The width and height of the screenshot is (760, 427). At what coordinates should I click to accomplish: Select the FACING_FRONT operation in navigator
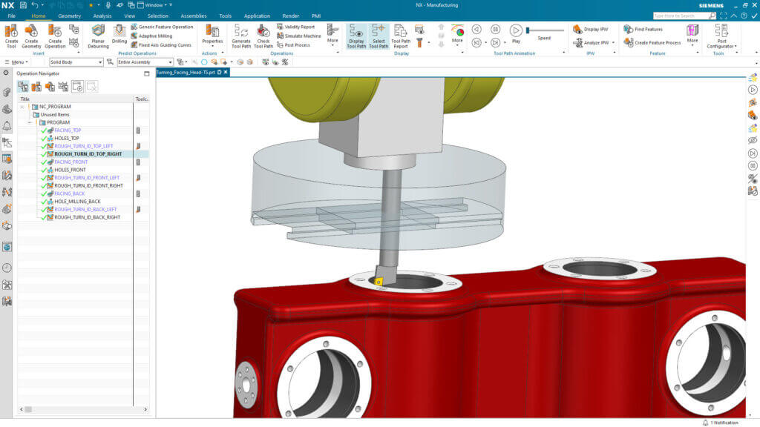pos(71,162)
